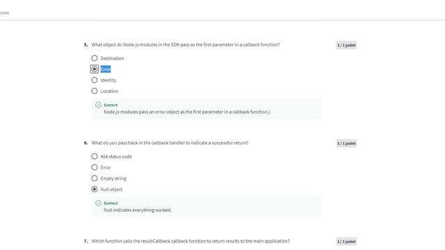The image size is (445, 250).
Task: Choose the Identity radio option
Action: 95,80
